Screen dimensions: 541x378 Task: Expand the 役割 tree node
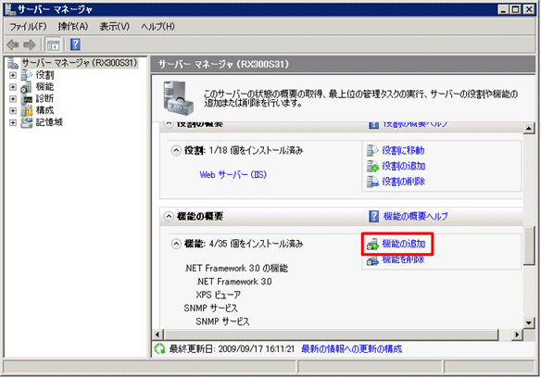13,75
